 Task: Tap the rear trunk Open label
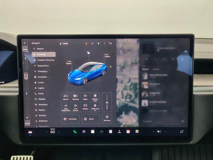[x=107, y=56]
